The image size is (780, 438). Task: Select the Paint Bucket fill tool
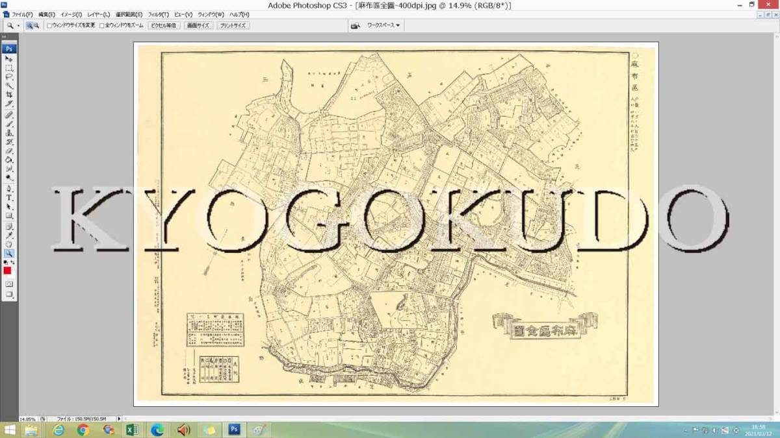point(9,160)
